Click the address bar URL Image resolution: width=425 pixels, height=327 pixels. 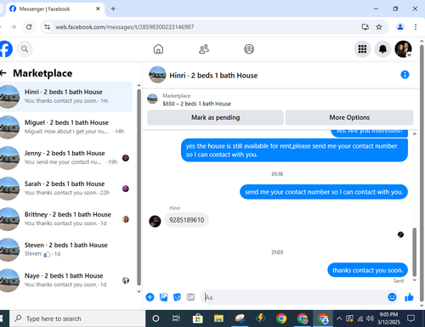[125, 27]
